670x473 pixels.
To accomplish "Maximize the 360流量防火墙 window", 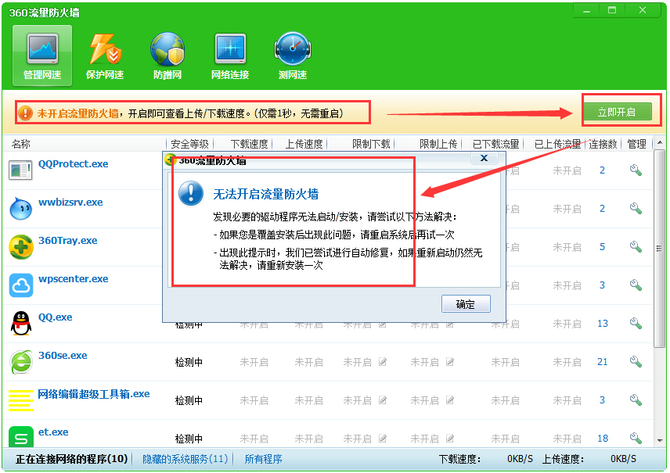I will [612, 10].
